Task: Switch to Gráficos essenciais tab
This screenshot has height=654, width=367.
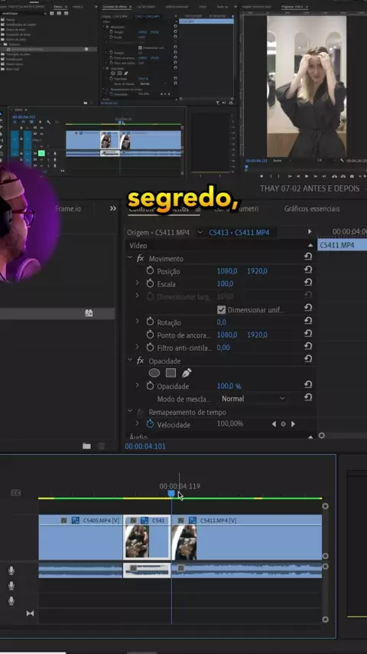Action: coord(312,208)
